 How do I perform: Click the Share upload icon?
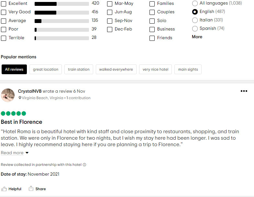tap(31, 189)
